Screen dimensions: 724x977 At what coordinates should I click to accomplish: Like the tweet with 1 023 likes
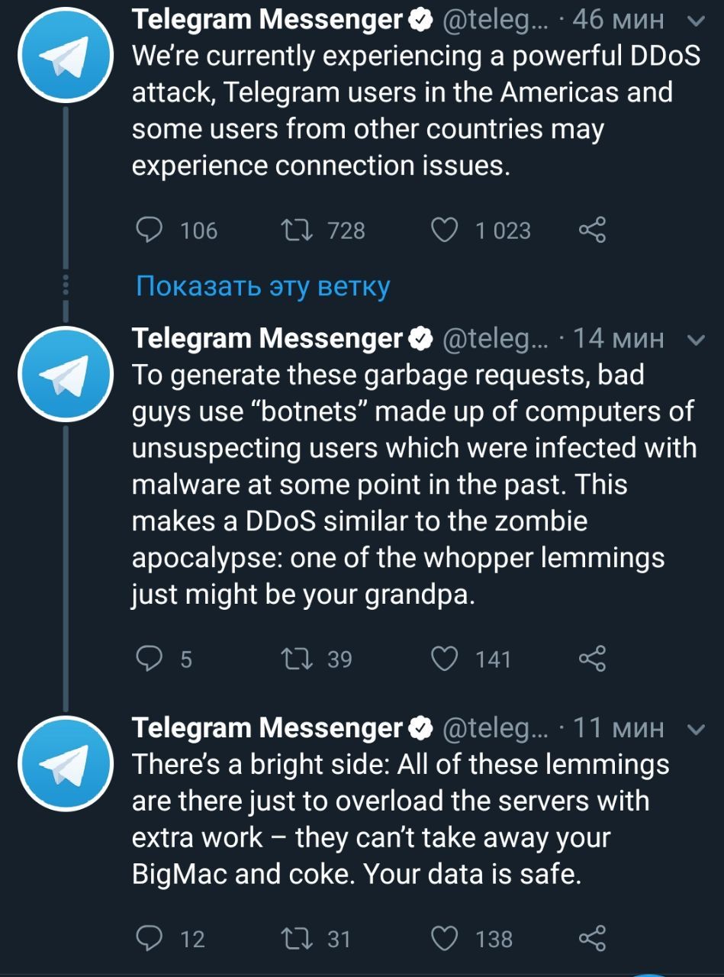tap(445, 230)
